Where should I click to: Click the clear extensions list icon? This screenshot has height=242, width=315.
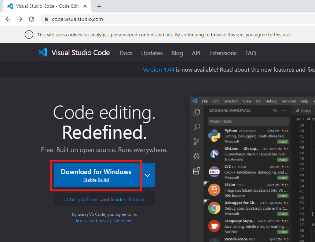click(x=275, y=111)
